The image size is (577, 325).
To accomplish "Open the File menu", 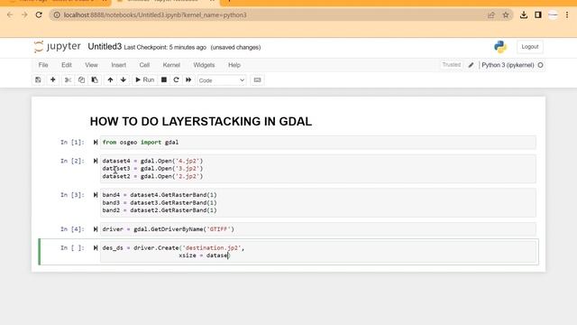I will click(43, 65).
